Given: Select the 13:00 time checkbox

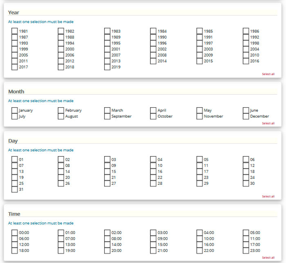Looking at the screenshot, I should [x=61, y=244].
